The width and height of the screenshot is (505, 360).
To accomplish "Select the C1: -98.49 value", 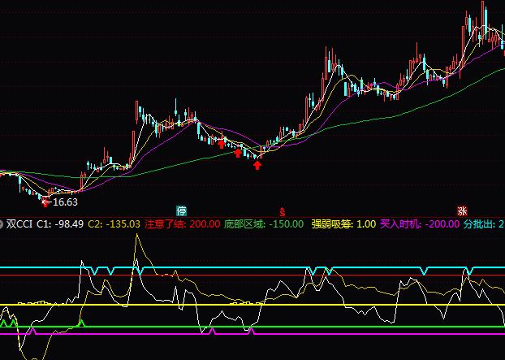I will [x=60, y=224].
